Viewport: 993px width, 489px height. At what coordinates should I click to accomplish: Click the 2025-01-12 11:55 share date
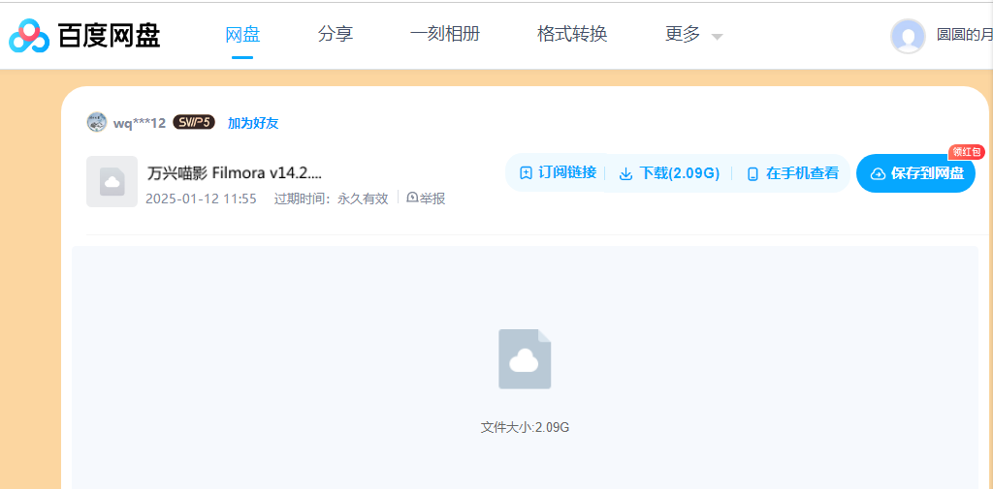click(201, 199)
